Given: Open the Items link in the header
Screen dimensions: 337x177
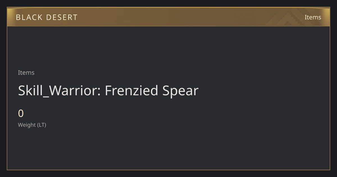Looking at the screenshot, I should 313,17.
